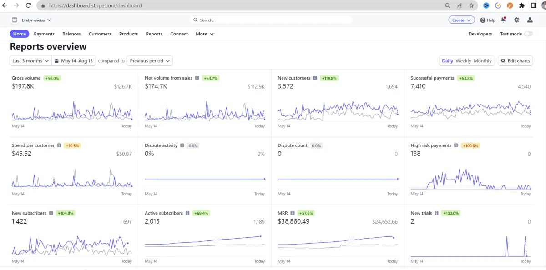Enable the Test mode toggle
Viewport: 546px width, 270px height.
tap(528, 34)
